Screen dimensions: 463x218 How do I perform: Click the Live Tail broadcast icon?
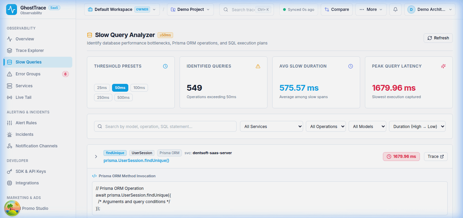(10, 97)
